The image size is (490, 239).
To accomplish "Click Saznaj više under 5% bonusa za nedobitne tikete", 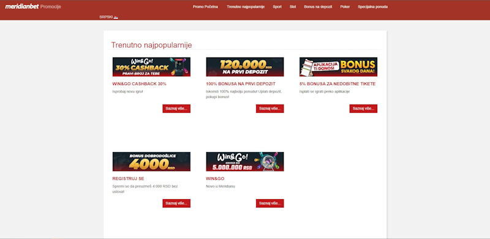I will click(363, 108).
